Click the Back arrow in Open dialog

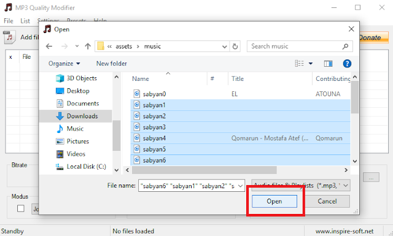click(49, 47)
